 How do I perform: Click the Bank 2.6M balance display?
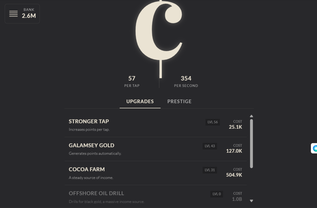coord(29,14)
